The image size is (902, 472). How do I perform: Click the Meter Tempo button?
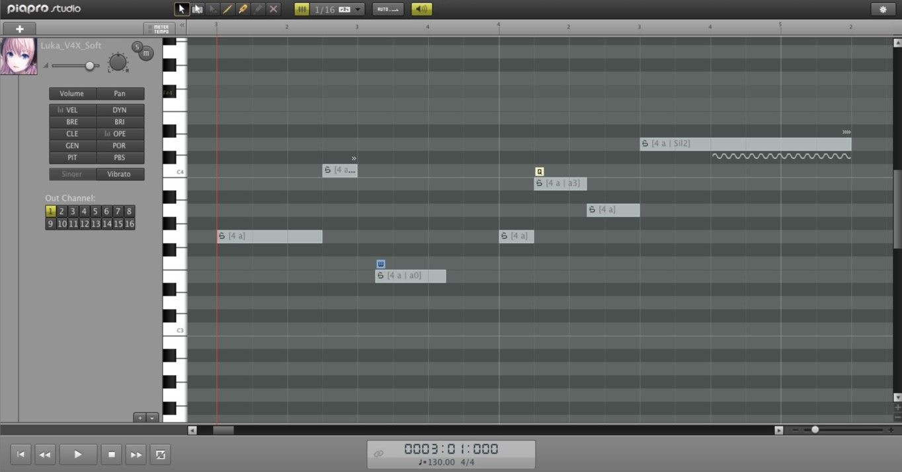tap(161, 29)
